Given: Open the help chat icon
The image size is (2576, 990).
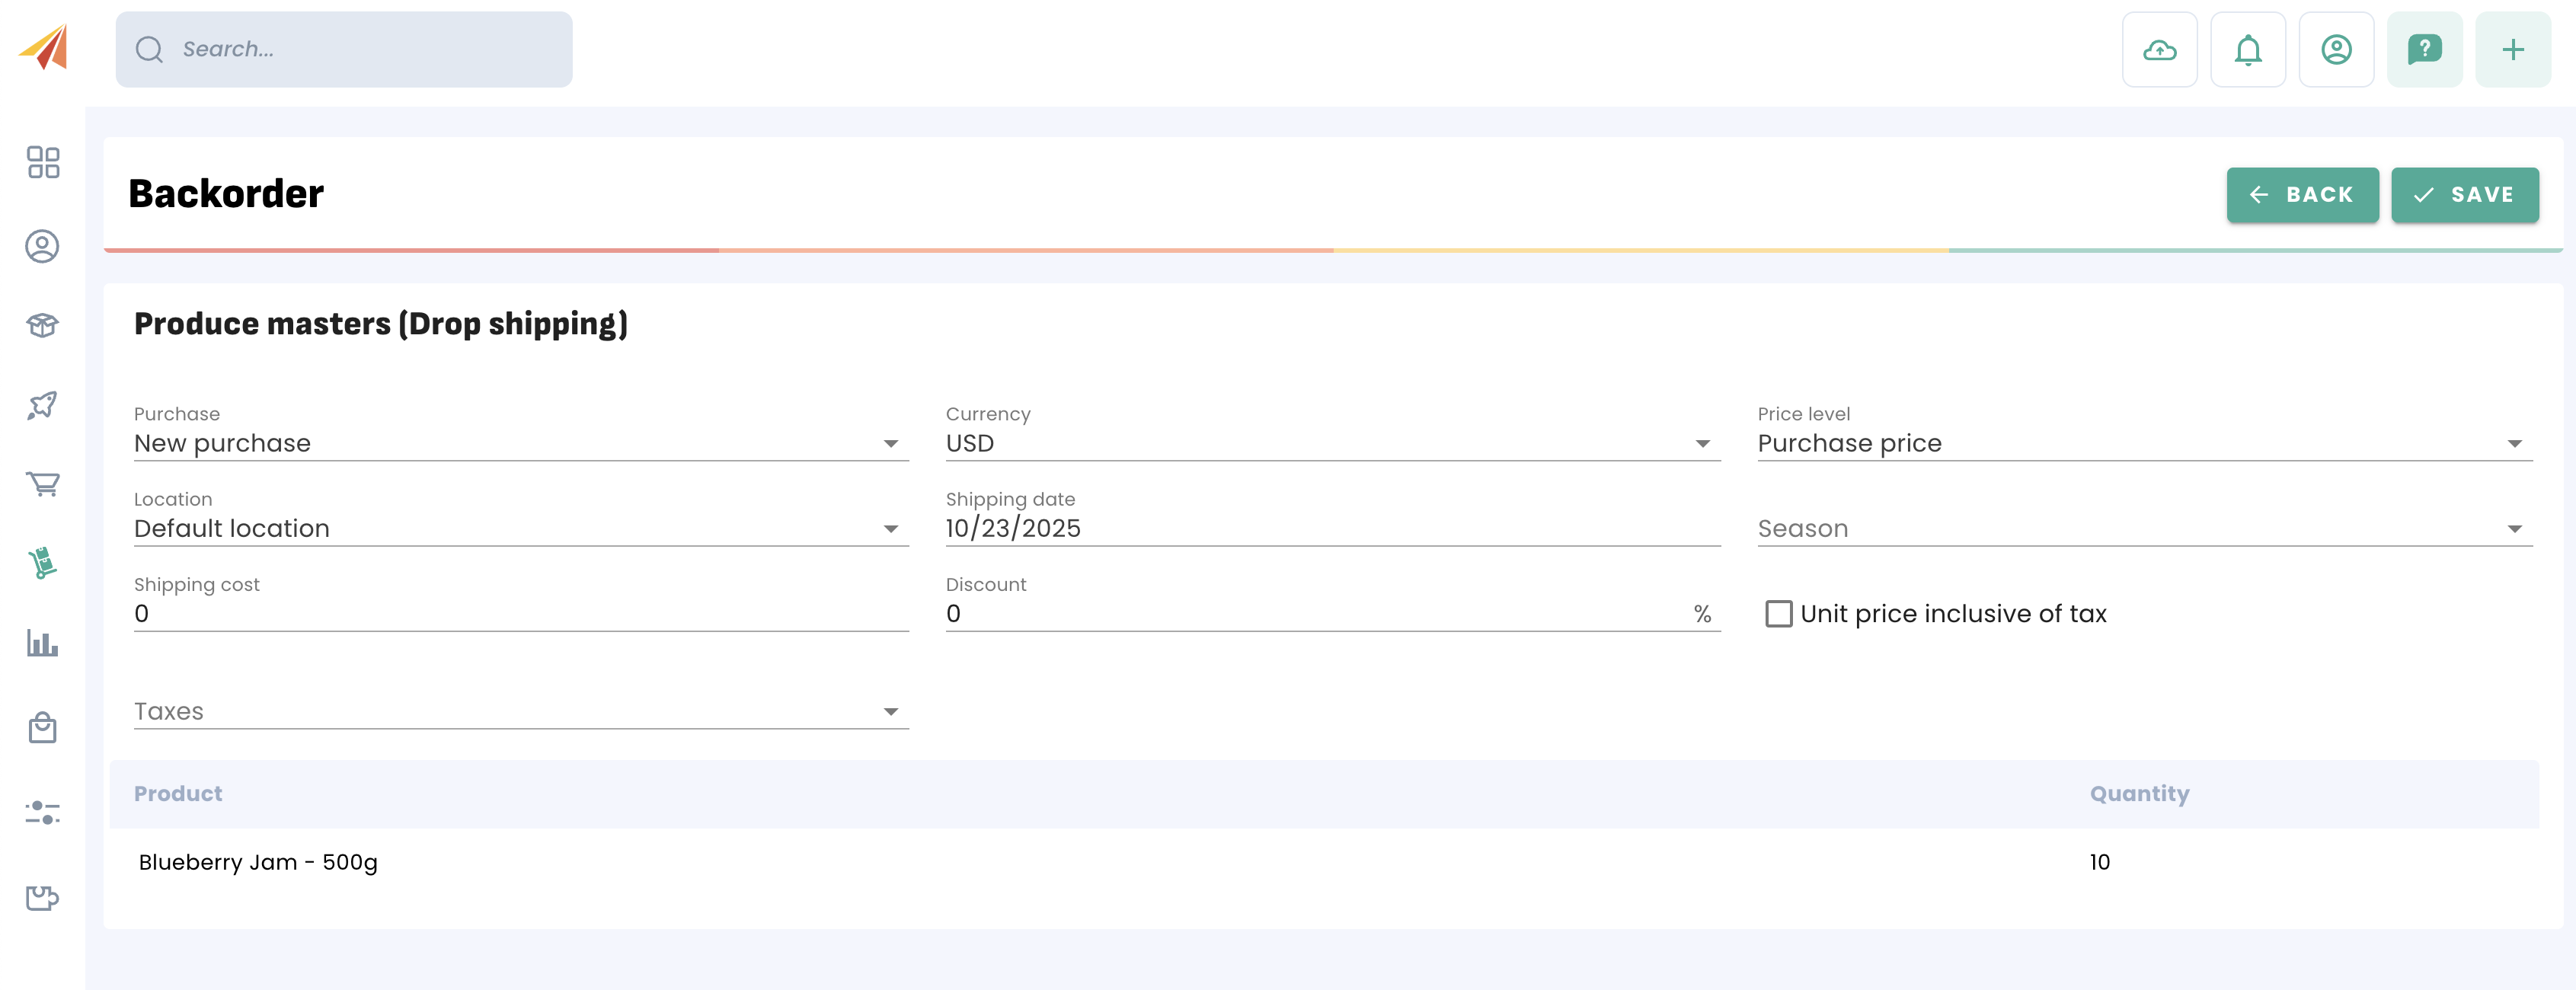Looking at the screenshot, I should [x=2424, y=50].
